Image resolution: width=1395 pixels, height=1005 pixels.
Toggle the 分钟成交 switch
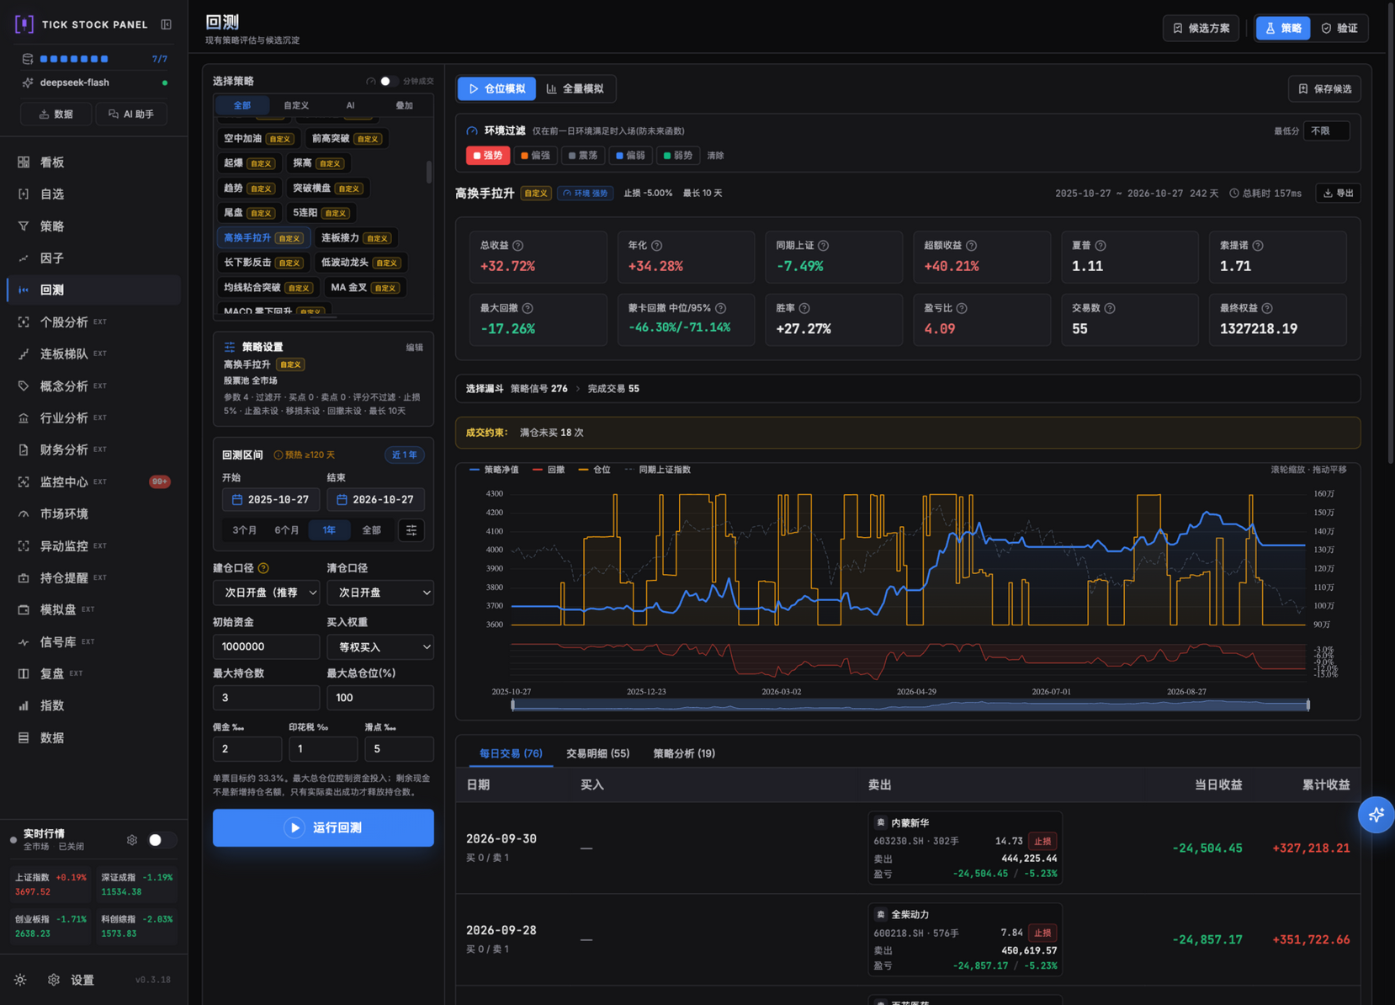(x=387, y=81)
